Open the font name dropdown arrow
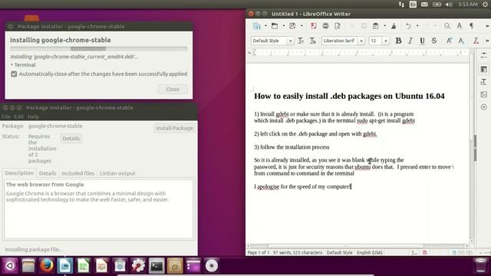This screenshot has height=276, width=491. (x=361, y=41)
